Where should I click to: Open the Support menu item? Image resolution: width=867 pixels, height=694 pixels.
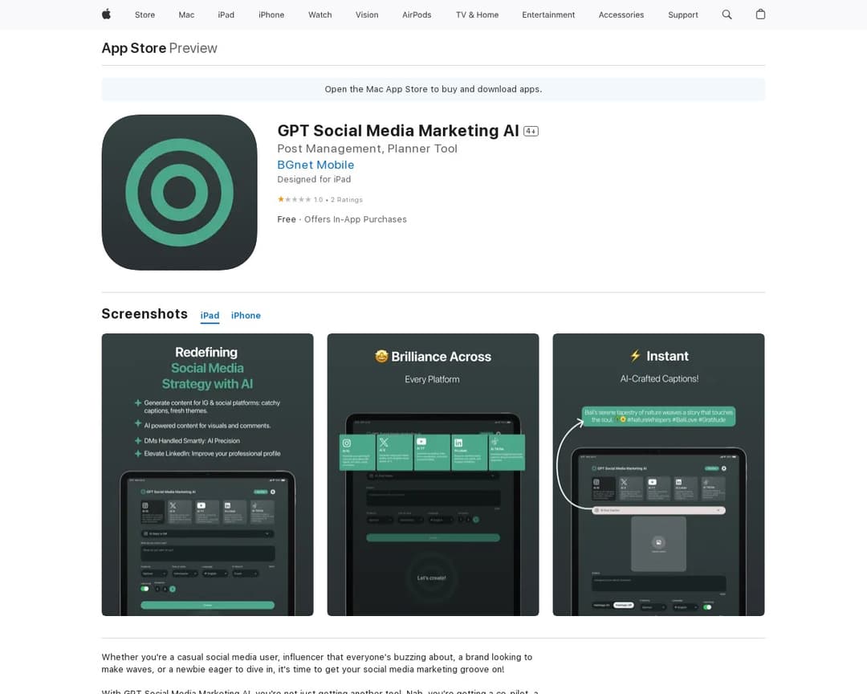683,14
